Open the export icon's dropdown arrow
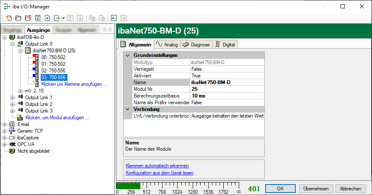The height and width of the screenshot is (195, 372). pyautogui.click(x=63, y=18)
